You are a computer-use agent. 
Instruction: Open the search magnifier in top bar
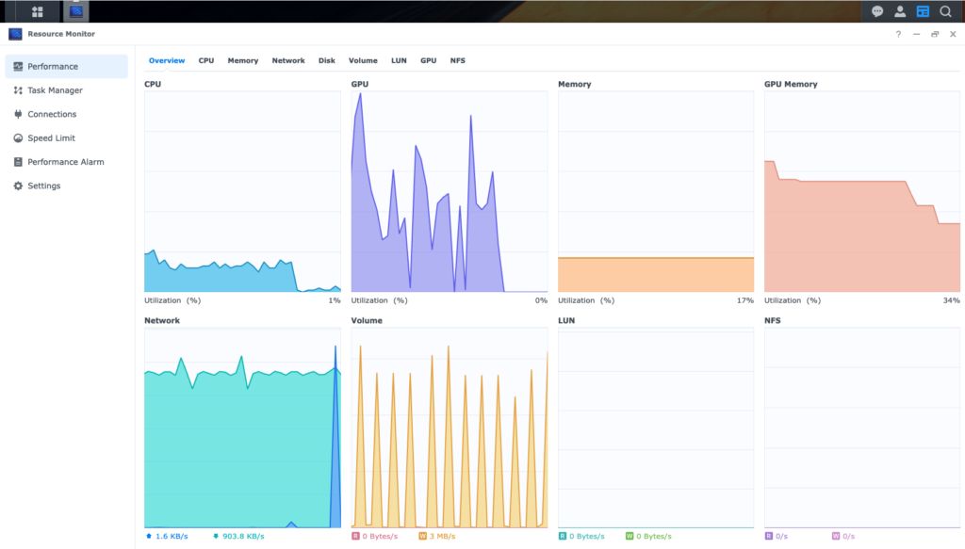945,11
